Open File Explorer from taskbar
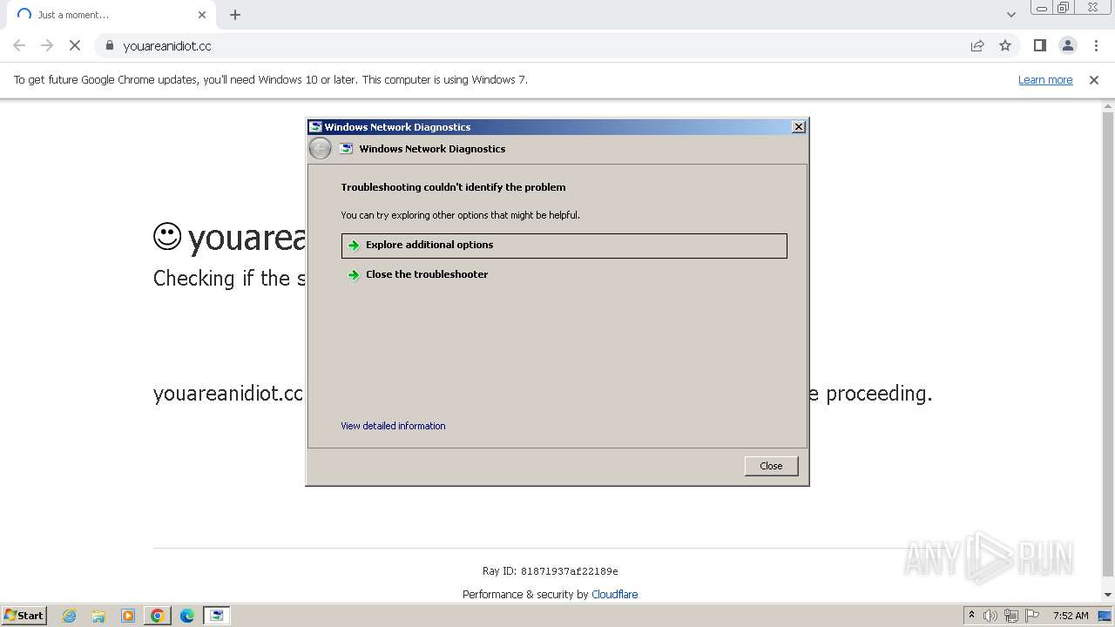The height and width of the screenshot is (627, 1115). click(x=98, y=616)
